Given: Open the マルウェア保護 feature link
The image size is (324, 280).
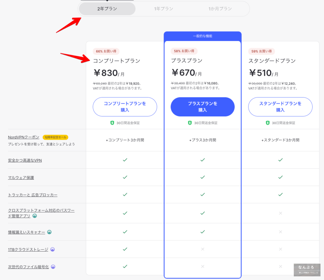Looking at the screenshot, I should 21,178.
